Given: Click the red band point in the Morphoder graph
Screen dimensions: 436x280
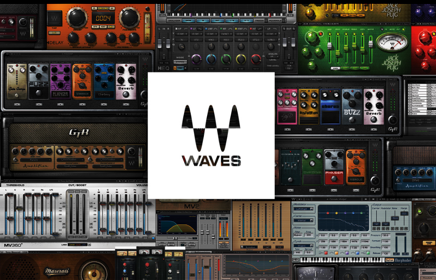Looking at the screenshot, I should [327, 213].
